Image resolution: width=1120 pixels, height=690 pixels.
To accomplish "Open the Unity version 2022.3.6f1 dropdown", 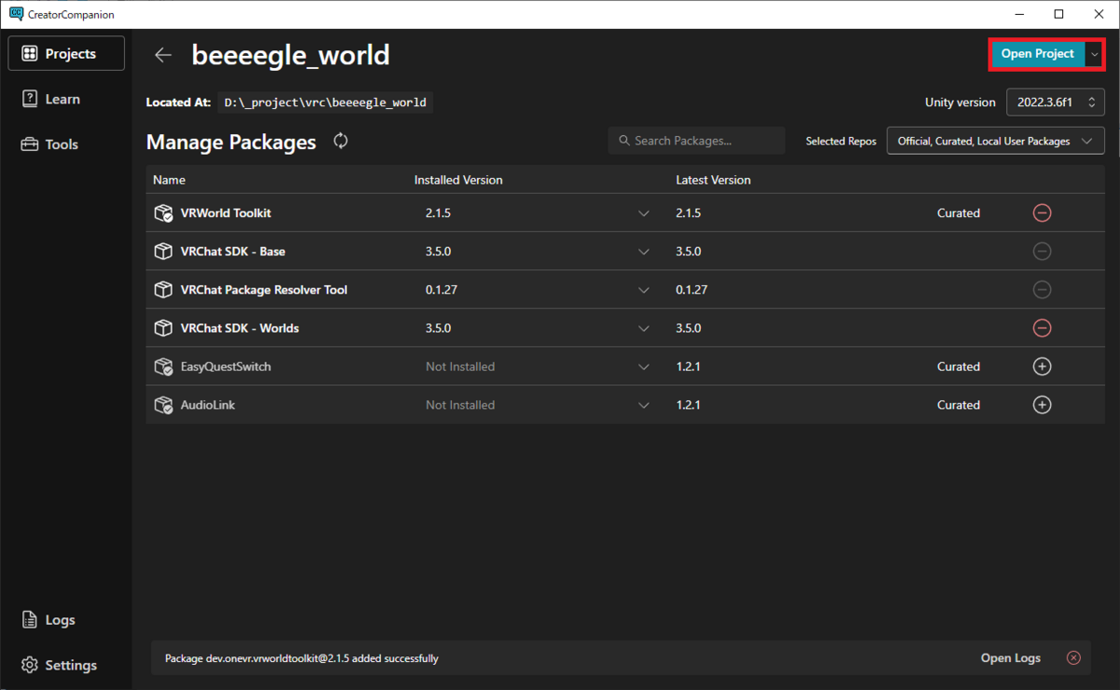I will (x=1056, y=103).
